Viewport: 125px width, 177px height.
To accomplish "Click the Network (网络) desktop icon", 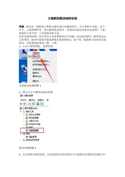I will pyautogui.click(x=24, y=70).
